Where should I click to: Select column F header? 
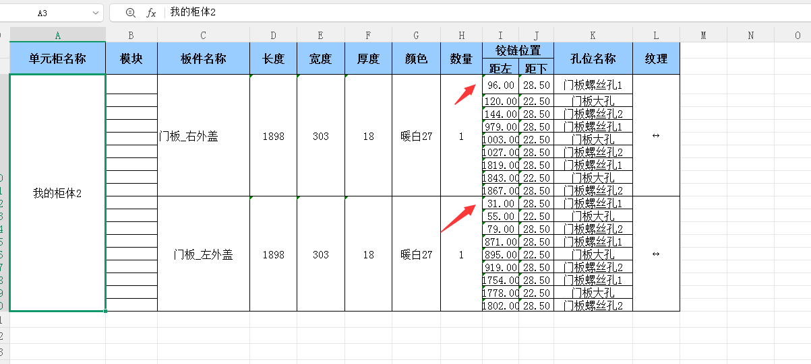point(368,36)
